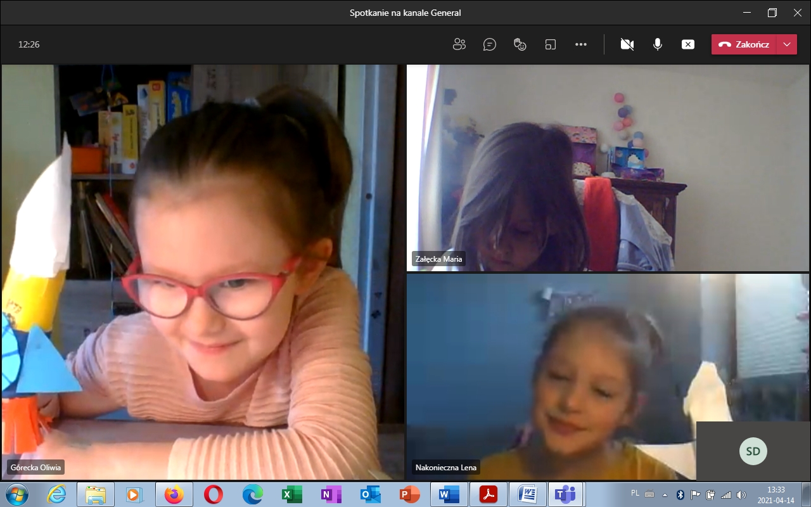The image size is (811, 507).
Task: Launch Internet Explorer from taskbar
Action: (57, 494)
